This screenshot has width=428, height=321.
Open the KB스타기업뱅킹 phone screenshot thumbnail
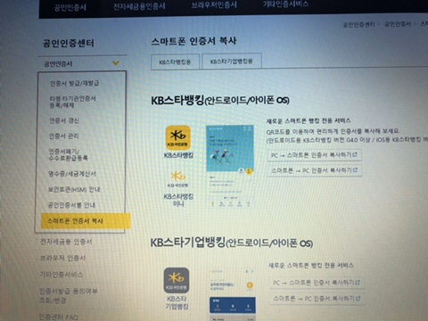(x=232, y=294)
